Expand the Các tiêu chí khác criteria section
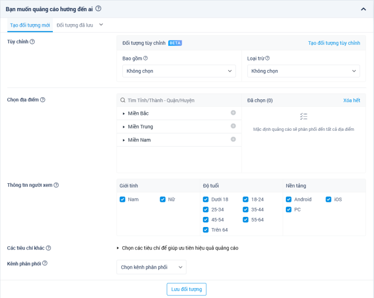 [x=177, y=248]
